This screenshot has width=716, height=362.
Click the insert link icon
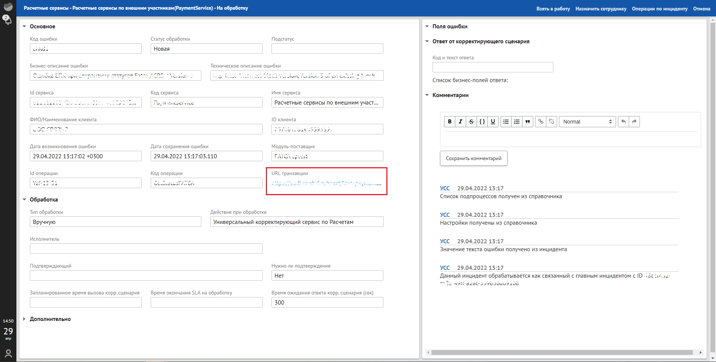(541, 122)
